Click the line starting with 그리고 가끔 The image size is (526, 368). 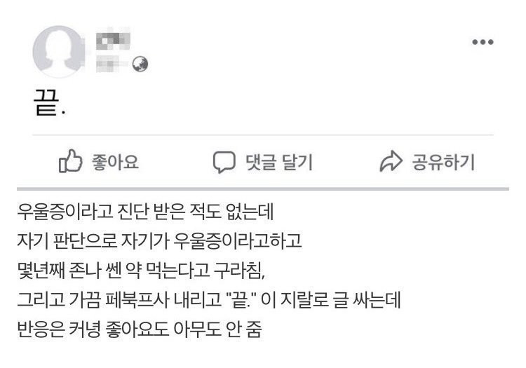click(209, 299)
